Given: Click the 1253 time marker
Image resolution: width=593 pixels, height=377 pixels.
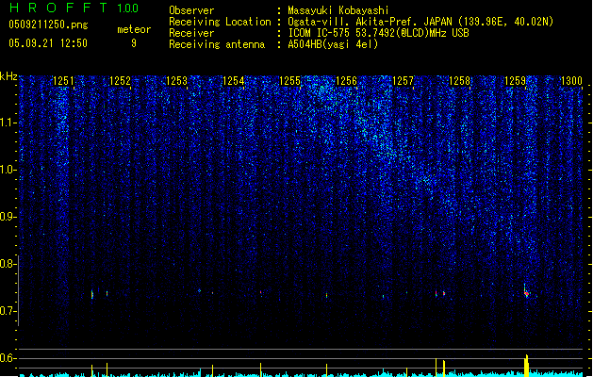Looking at the screenshot, I should [176, 81].
